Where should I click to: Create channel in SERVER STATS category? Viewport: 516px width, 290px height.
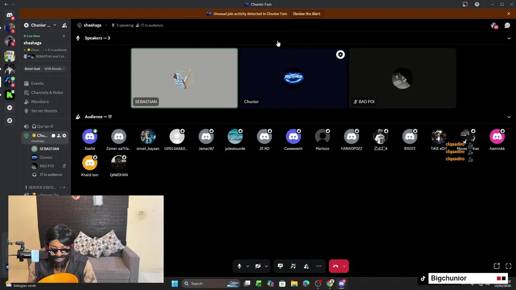64,188
